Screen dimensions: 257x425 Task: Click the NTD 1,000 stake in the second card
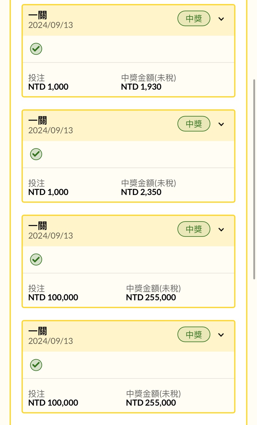(x=48, y=192)
